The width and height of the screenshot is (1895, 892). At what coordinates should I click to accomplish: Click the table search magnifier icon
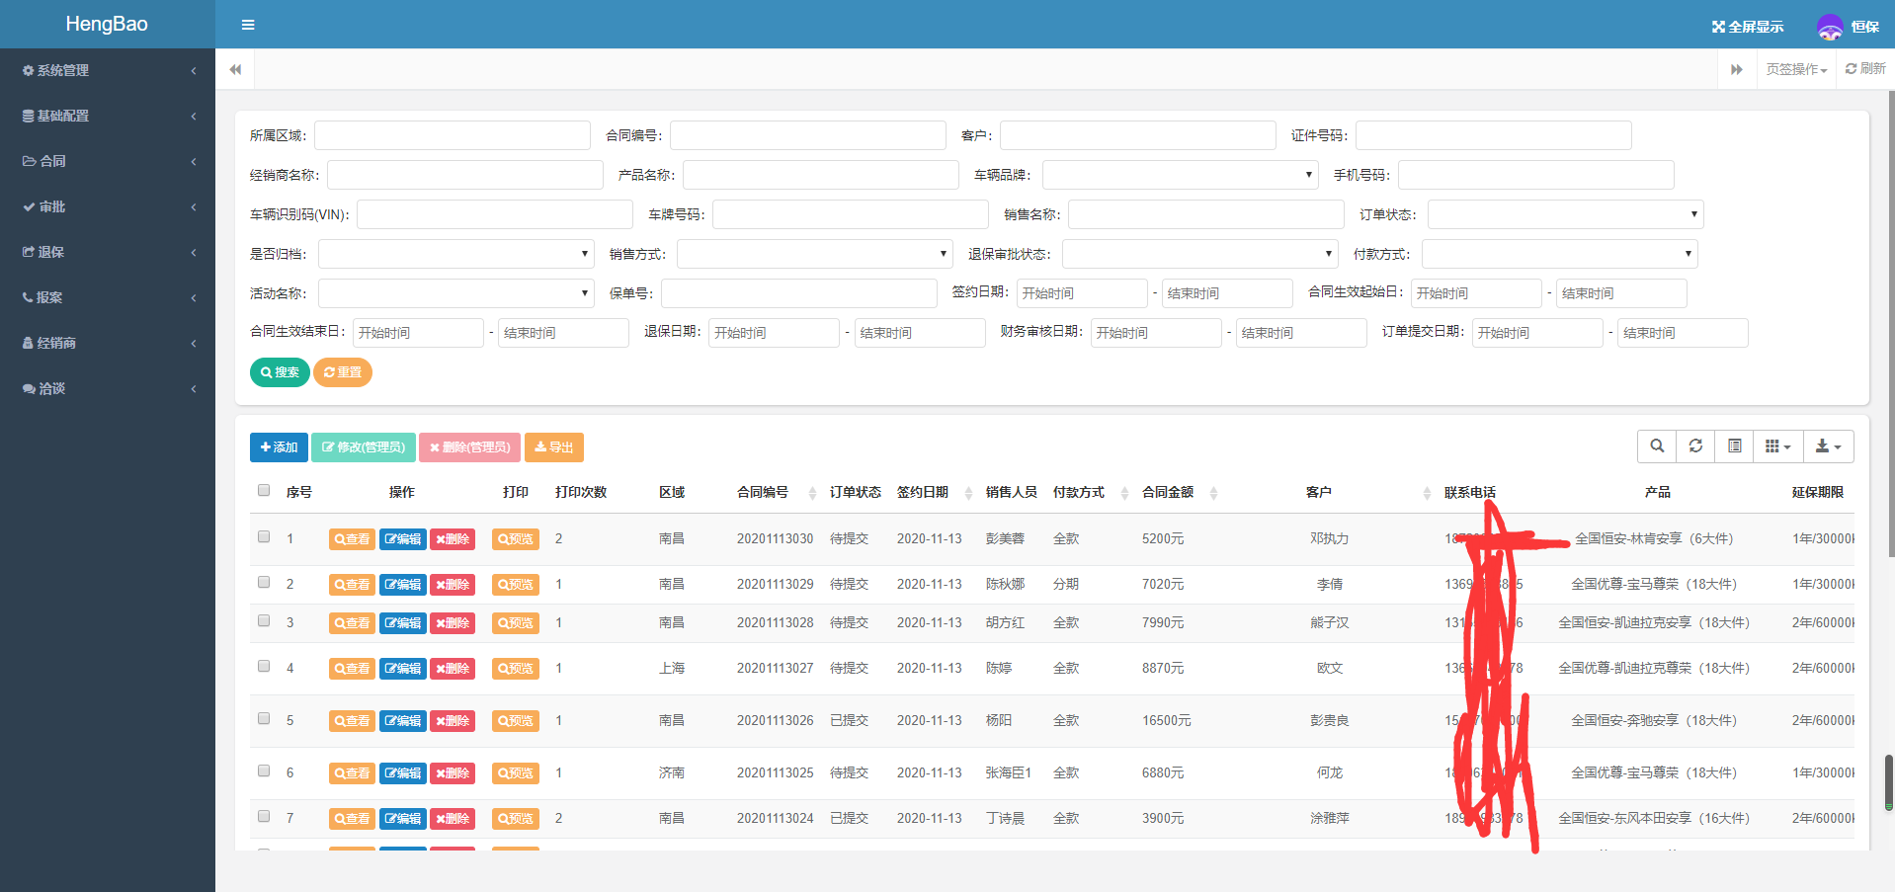point(1657,446)
